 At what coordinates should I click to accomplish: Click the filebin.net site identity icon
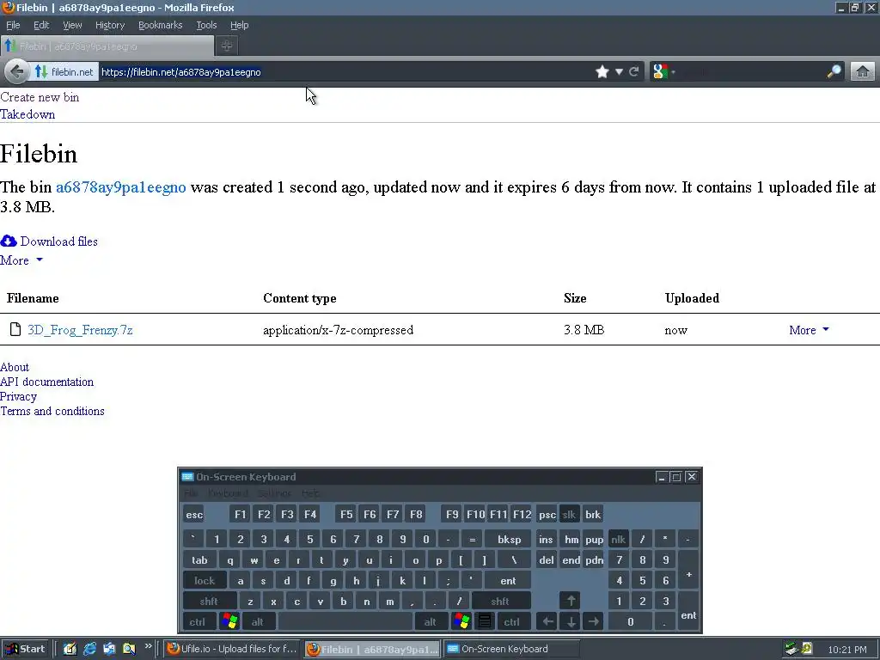coord(41,72)
